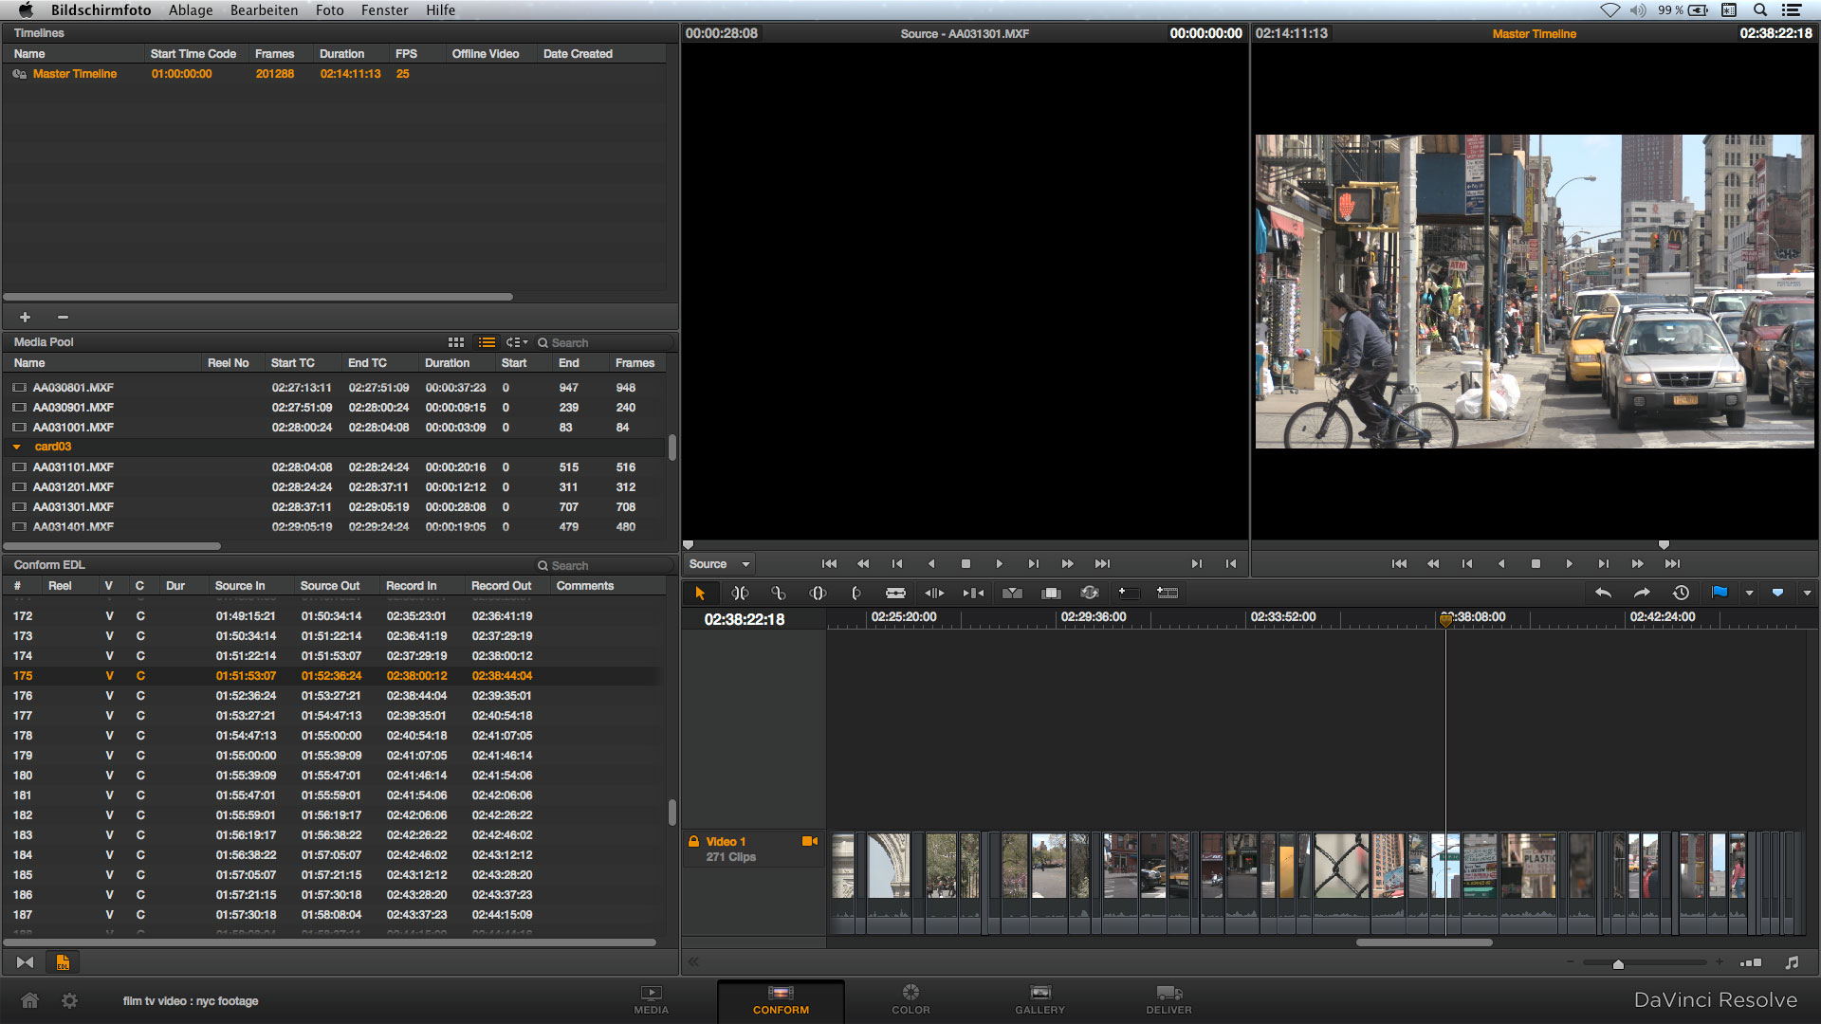The height and width of the screenshot is (1024, 1821).
Task: Click the undo arrow icon
Action: (1603, 593)
